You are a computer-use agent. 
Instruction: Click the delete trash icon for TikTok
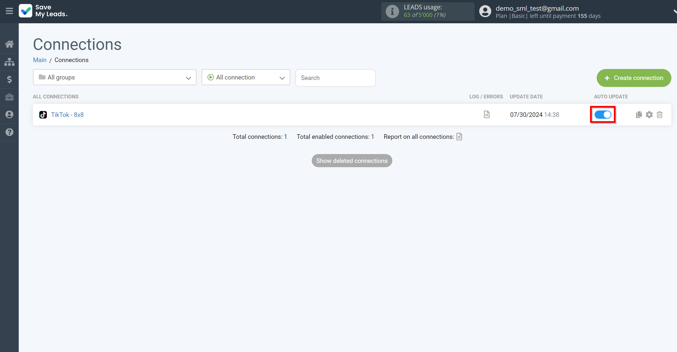click(x=660, y=115)
